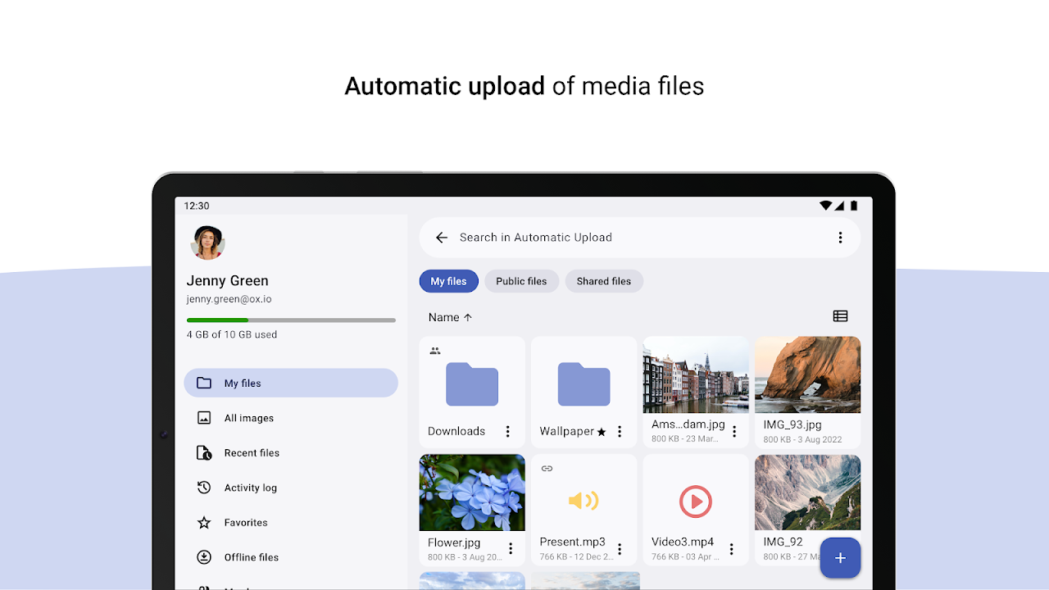Tap the Present.mp3 audio speaker icon
Viewport: 1049px width, 590px height.
click(x=584, y=501)
